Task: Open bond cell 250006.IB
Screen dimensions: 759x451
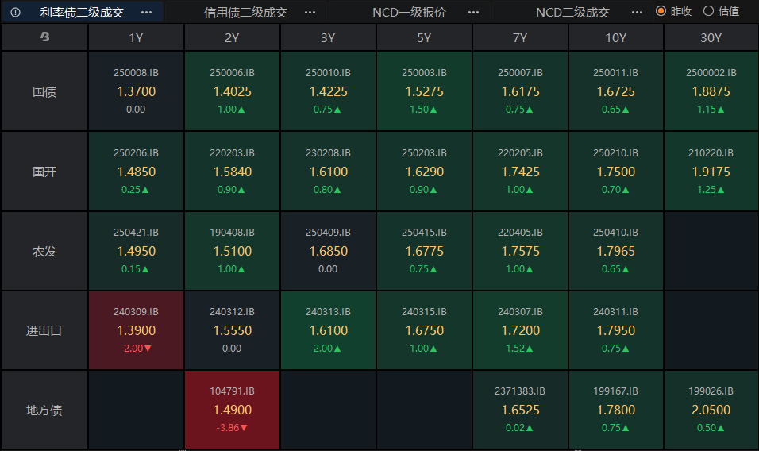Action: 232,91
